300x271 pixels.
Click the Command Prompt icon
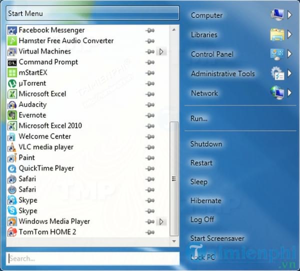tap(12, 62)
